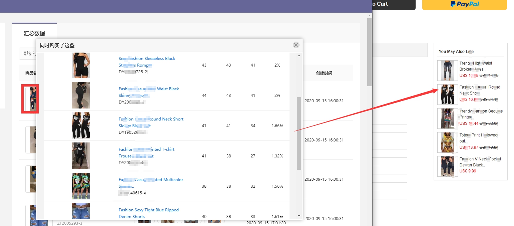514x226 pixels.
Task: Click the PayPal checkout button
Action: [464, 4]
